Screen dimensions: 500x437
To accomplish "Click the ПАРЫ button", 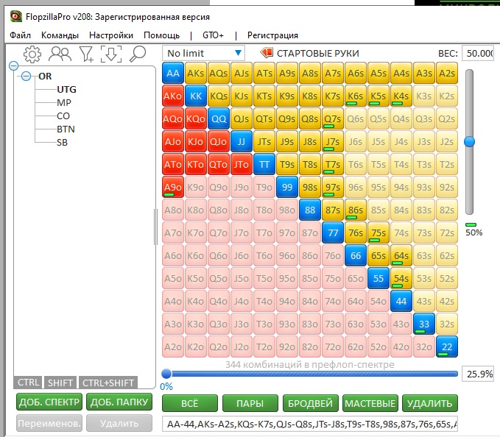I will coord(250,403).
